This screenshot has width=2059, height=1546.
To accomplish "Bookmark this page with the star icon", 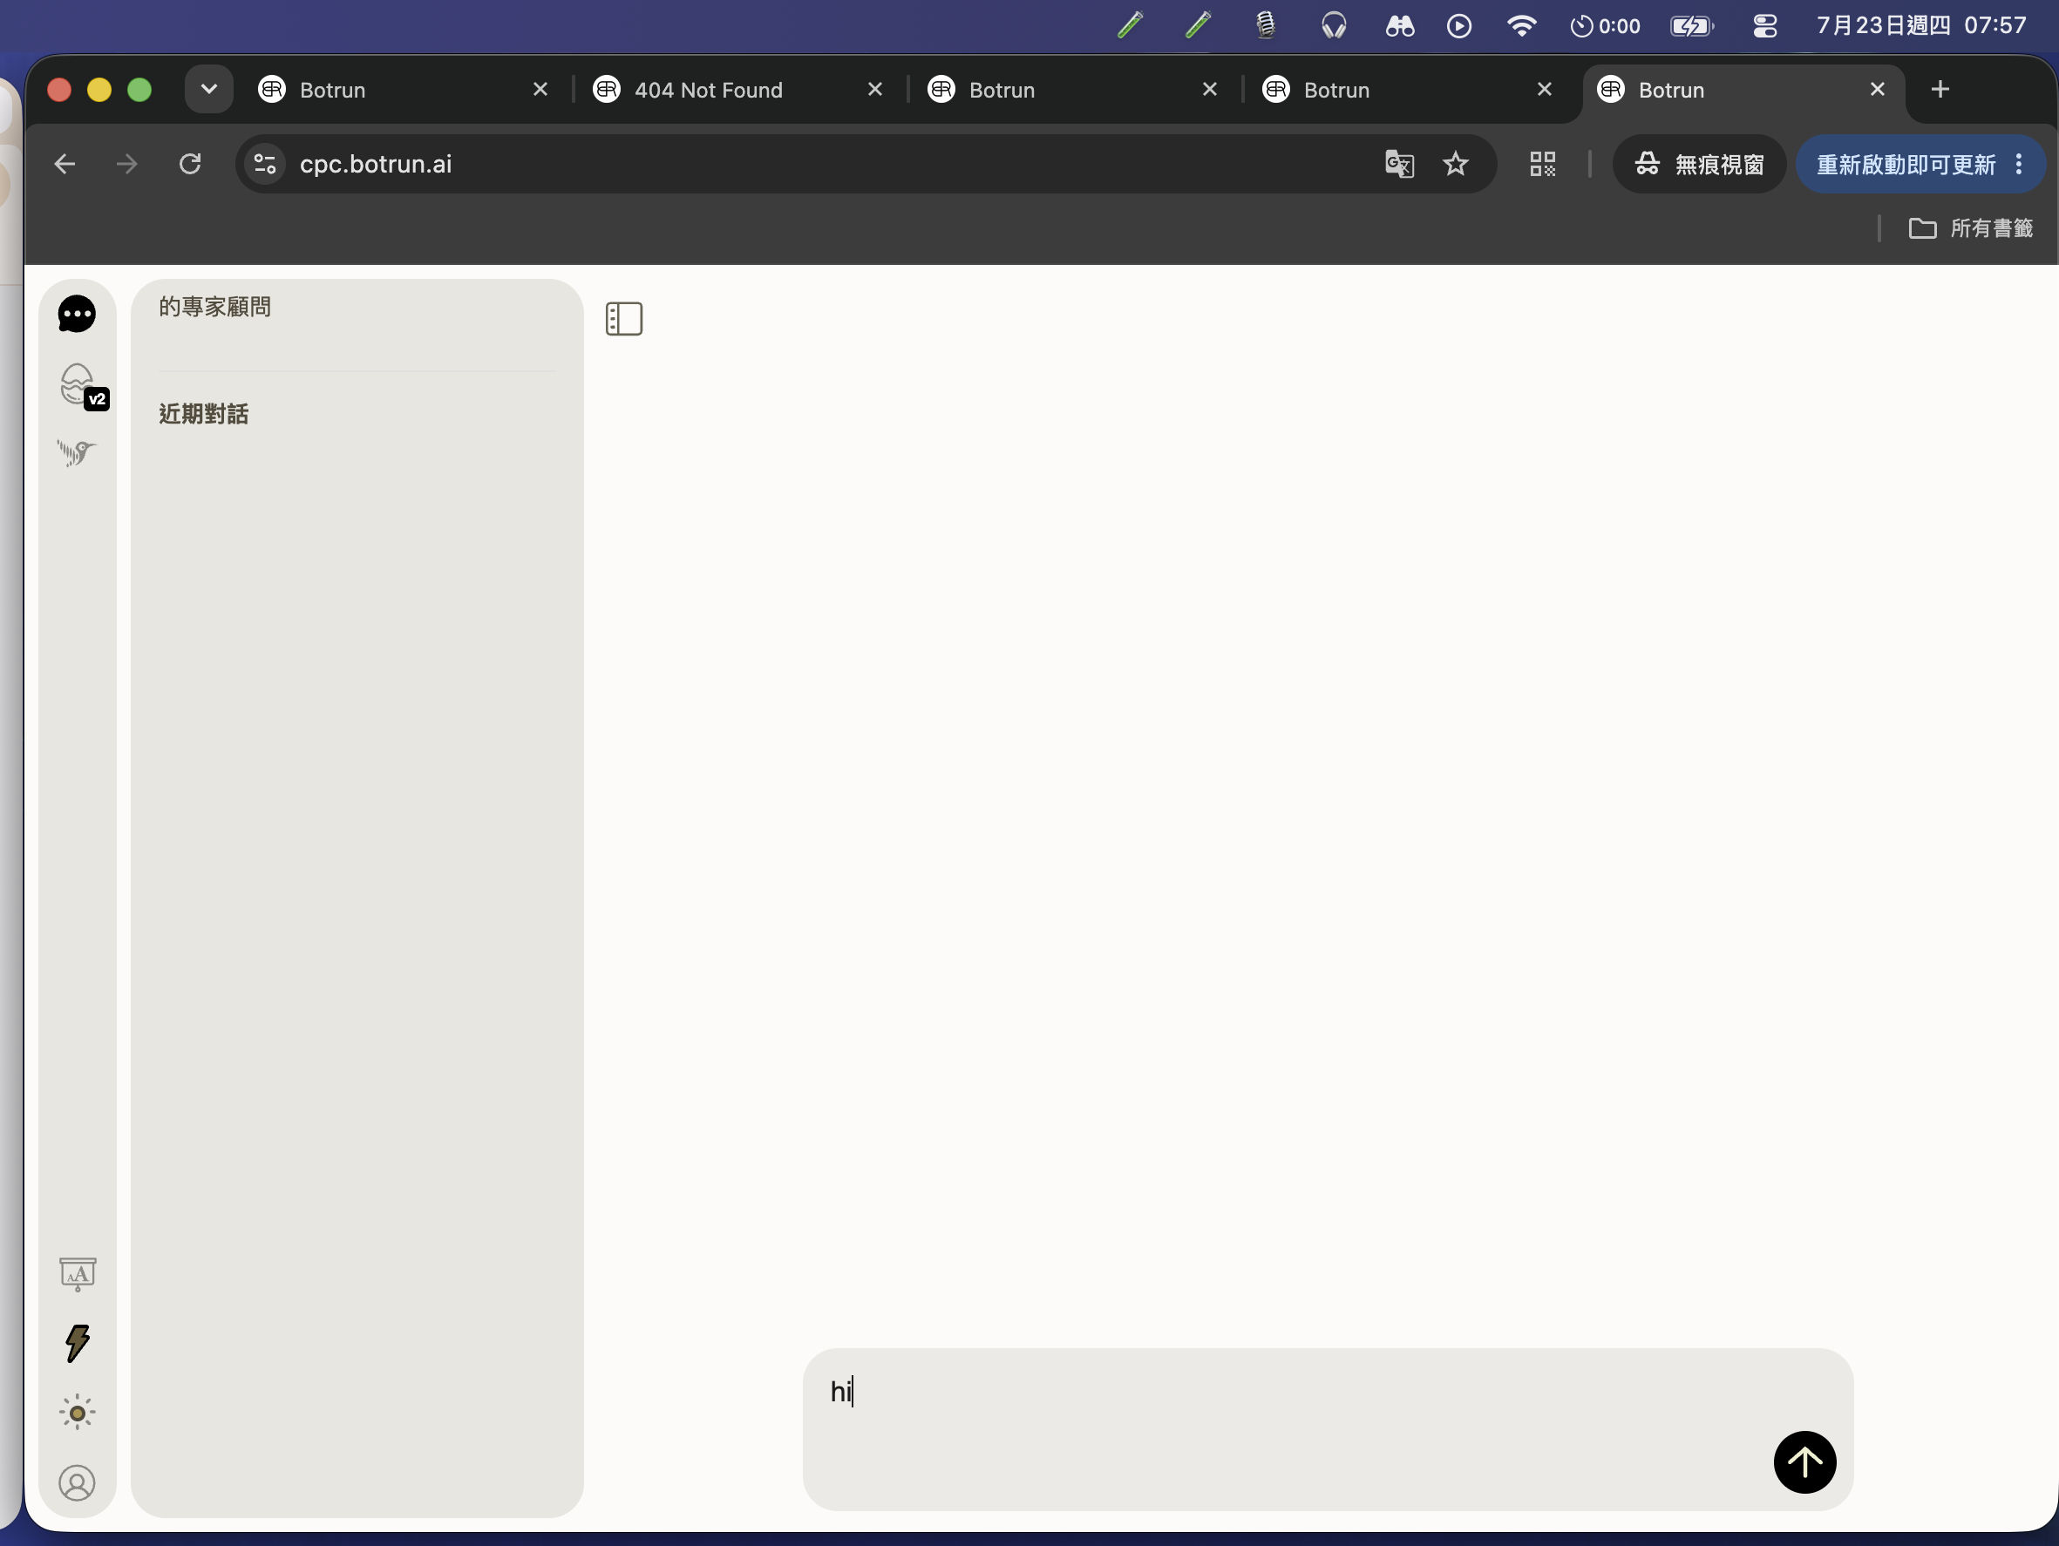I will [x=1455, y=164].
